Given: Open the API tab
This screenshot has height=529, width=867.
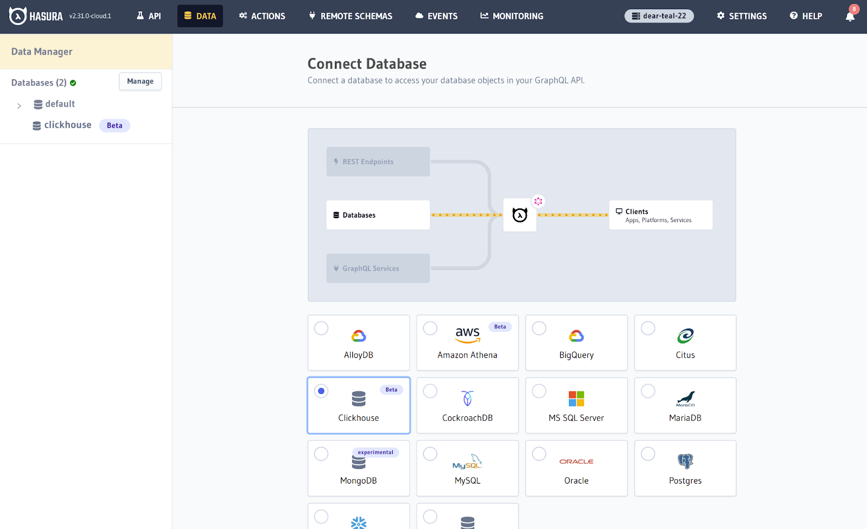Looking at the screenshot, I should (148, 16).
